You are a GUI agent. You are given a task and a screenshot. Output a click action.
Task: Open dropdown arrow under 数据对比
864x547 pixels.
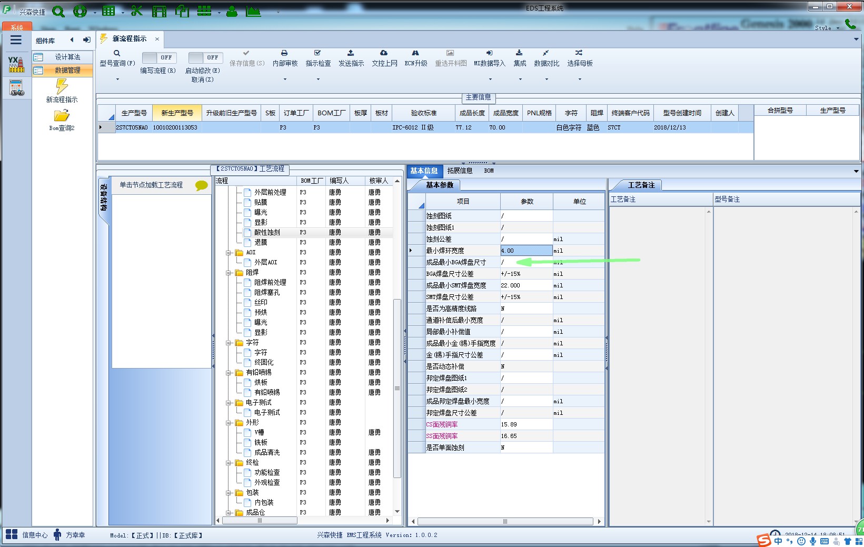click(547, 79)
